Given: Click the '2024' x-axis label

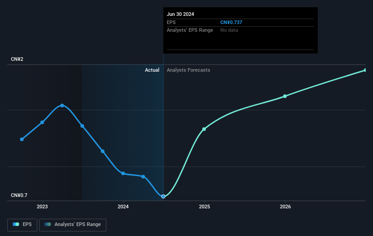Looking at the screenshot, I should coord(123,207).
